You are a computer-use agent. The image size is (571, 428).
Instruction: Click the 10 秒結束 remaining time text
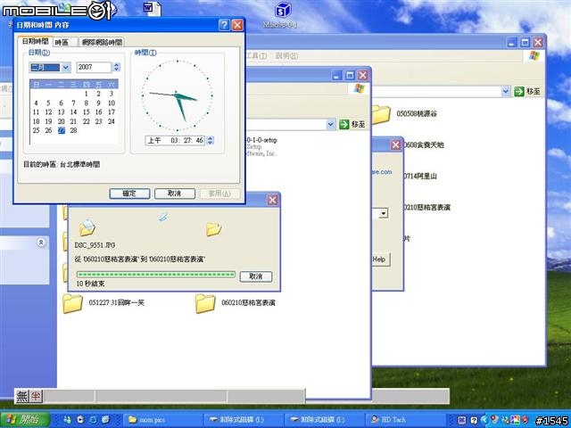click(90, 284)
